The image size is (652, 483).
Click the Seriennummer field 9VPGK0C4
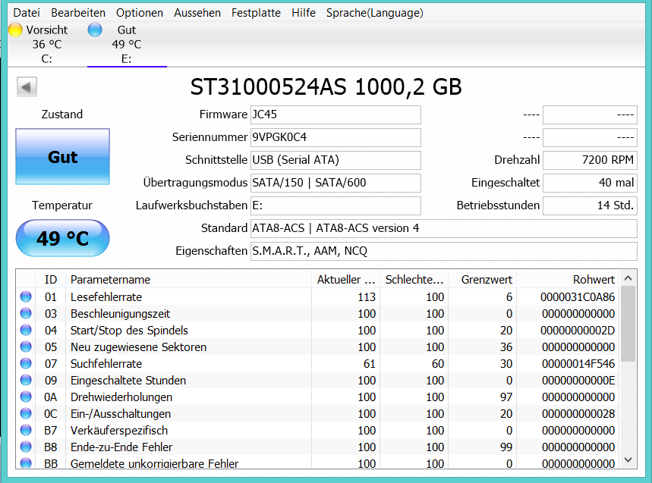tap(335, 137)
